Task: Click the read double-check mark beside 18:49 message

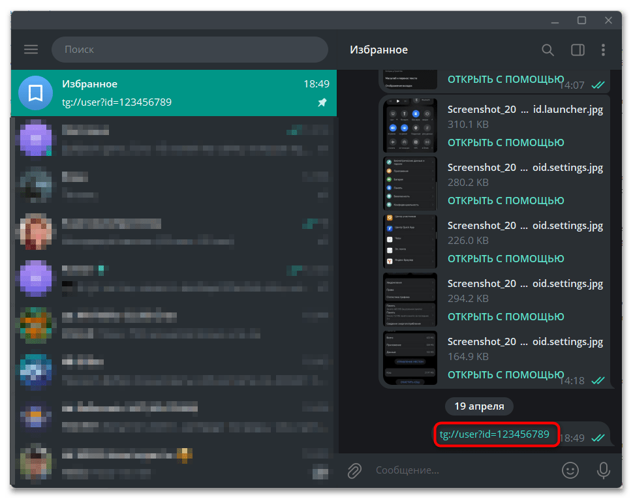Action: (x=598, y=438)
